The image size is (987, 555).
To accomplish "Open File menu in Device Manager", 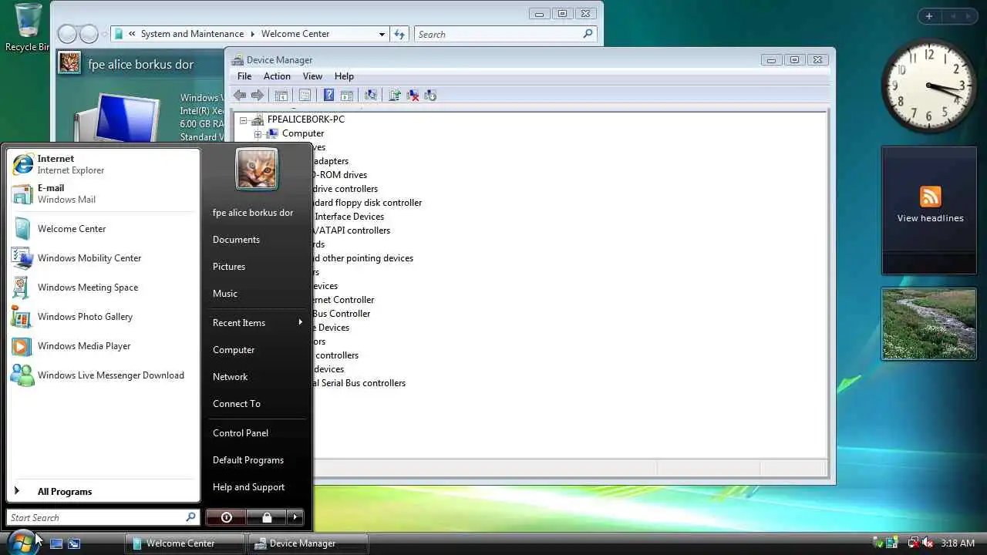I will [x=244, y=76].
